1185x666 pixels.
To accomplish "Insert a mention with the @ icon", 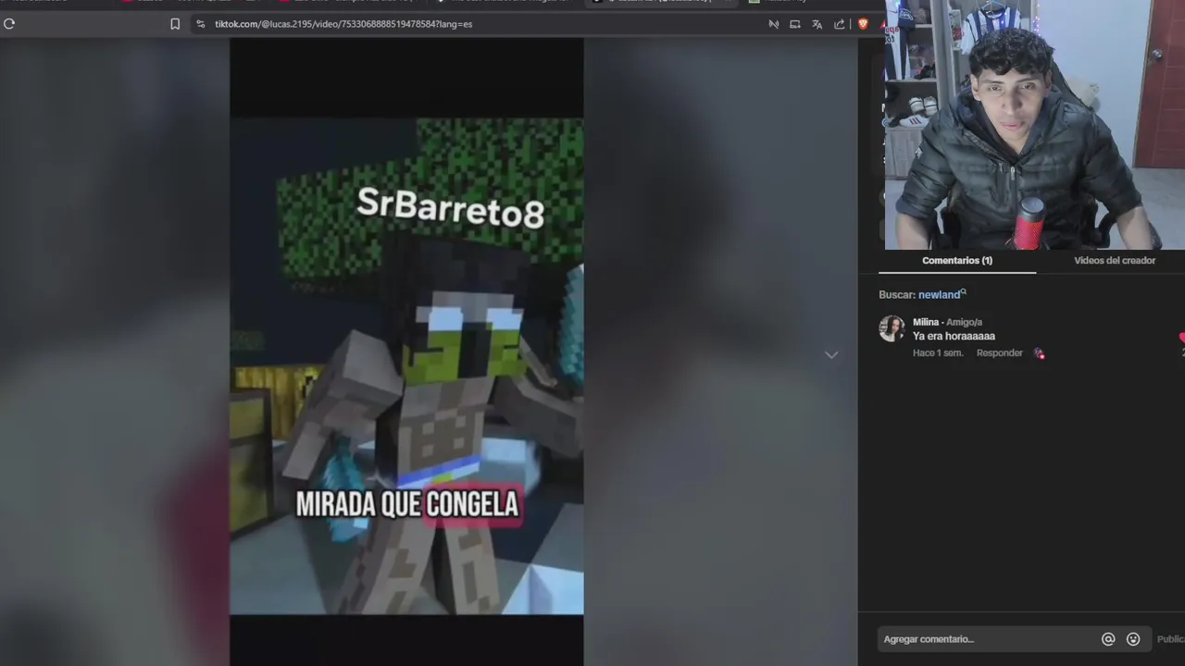I will click(x=1108, y=639).
